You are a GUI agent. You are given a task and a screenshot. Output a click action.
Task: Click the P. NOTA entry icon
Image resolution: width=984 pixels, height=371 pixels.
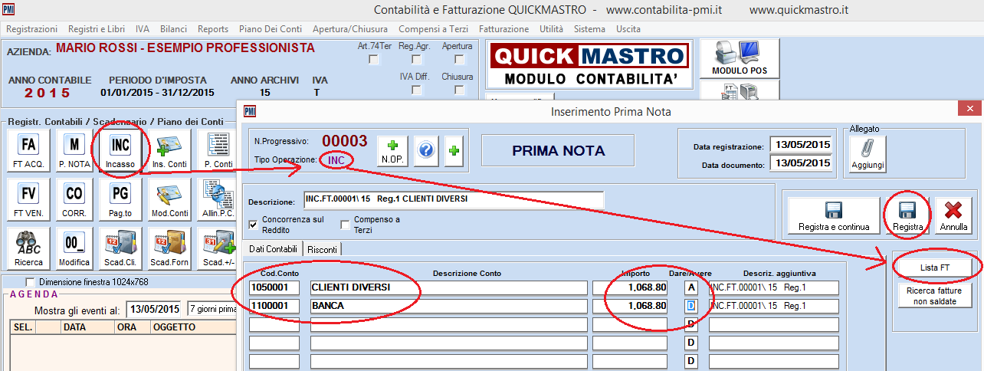pyautogui.click(x=74, y=149)
